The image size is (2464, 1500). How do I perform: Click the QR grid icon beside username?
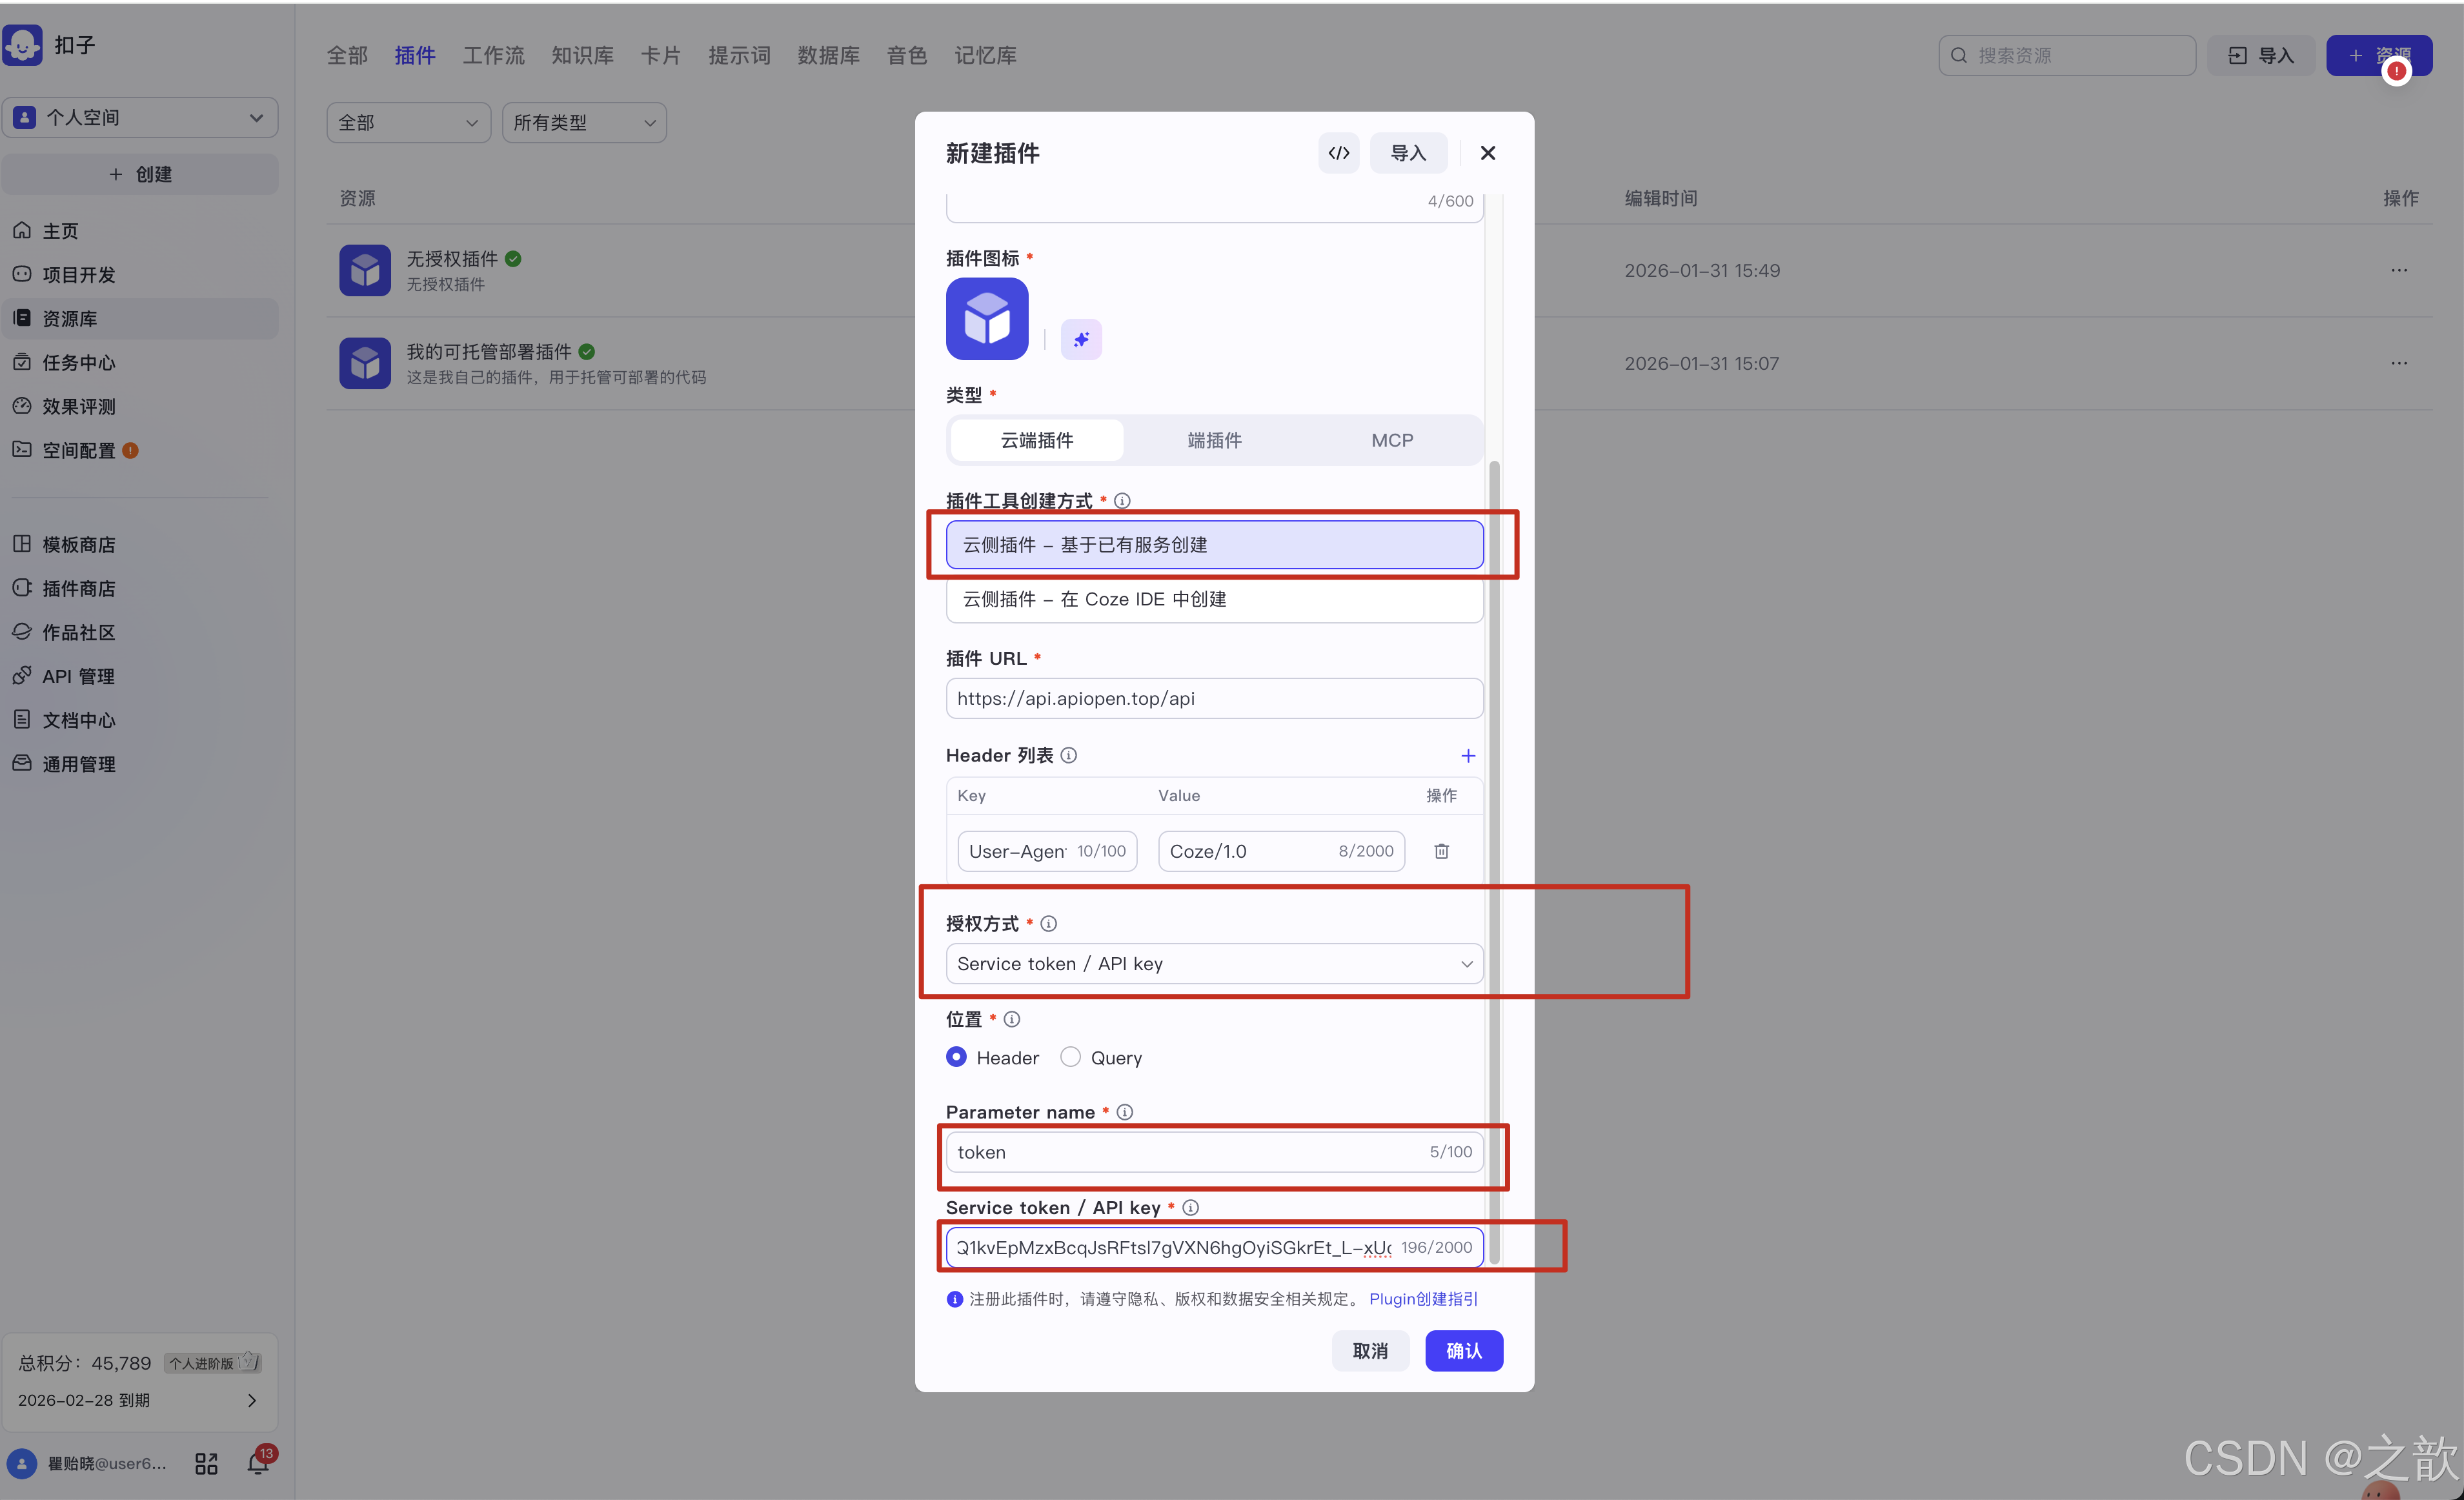(x=206, y=1464)
